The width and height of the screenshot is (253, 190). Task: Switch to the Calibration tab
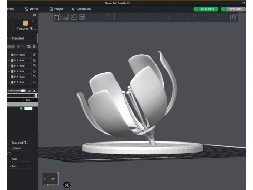[81, 9]
